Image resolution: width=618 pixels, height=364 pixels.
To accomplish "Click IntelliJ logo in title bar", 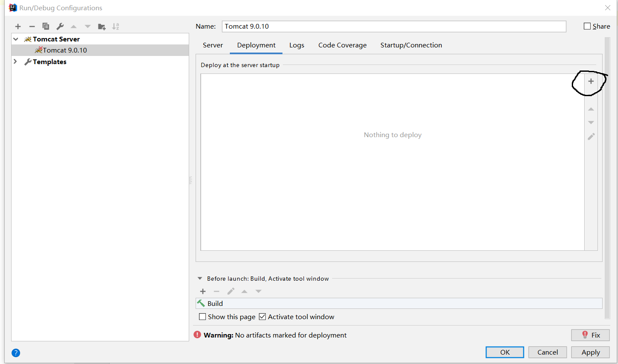I will coord(13,8).
